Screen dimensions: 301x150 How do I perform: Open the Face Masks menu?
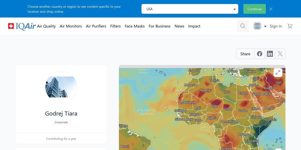135,26
